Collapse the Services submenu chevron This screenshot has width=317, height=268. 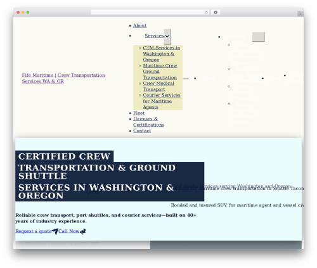pyautogui.click(x=167, y=36)
